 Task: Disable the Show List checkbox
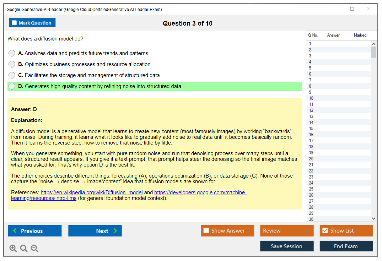pyautogui.click(x=325, y=230)
